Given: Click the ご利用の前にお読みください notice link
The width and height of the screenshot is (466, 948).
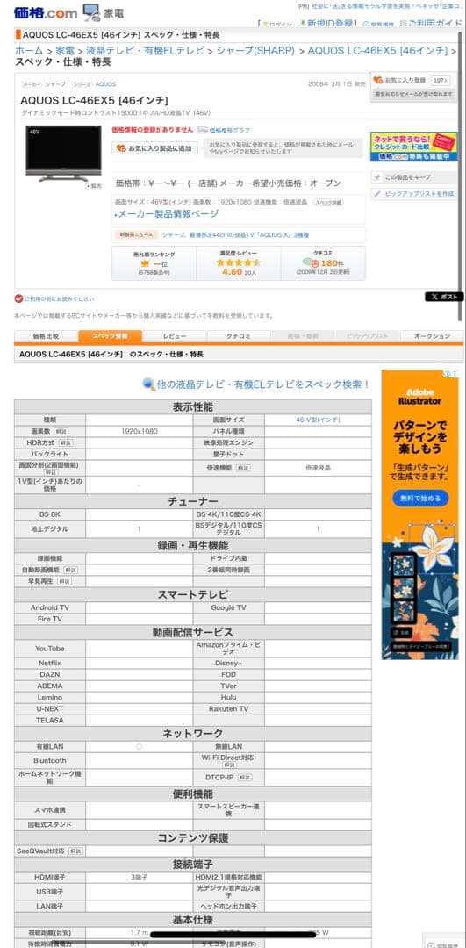Looking at the screenshot, I should 59,298.
